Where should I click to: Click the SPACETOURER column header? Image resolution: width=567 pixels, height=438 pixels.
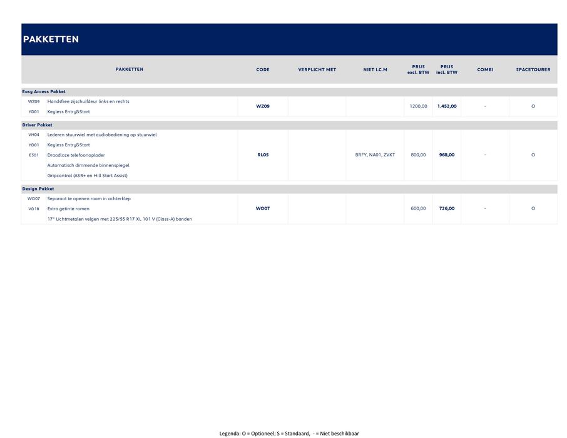(x=533, y=69)
